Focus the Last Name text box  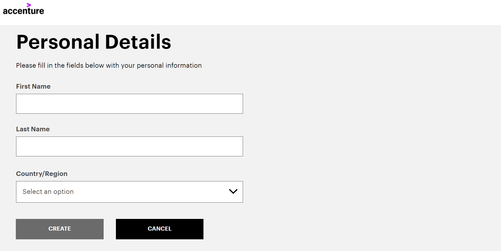coord(129,146)
